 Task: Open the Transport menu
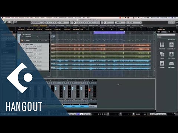point(49,18)
